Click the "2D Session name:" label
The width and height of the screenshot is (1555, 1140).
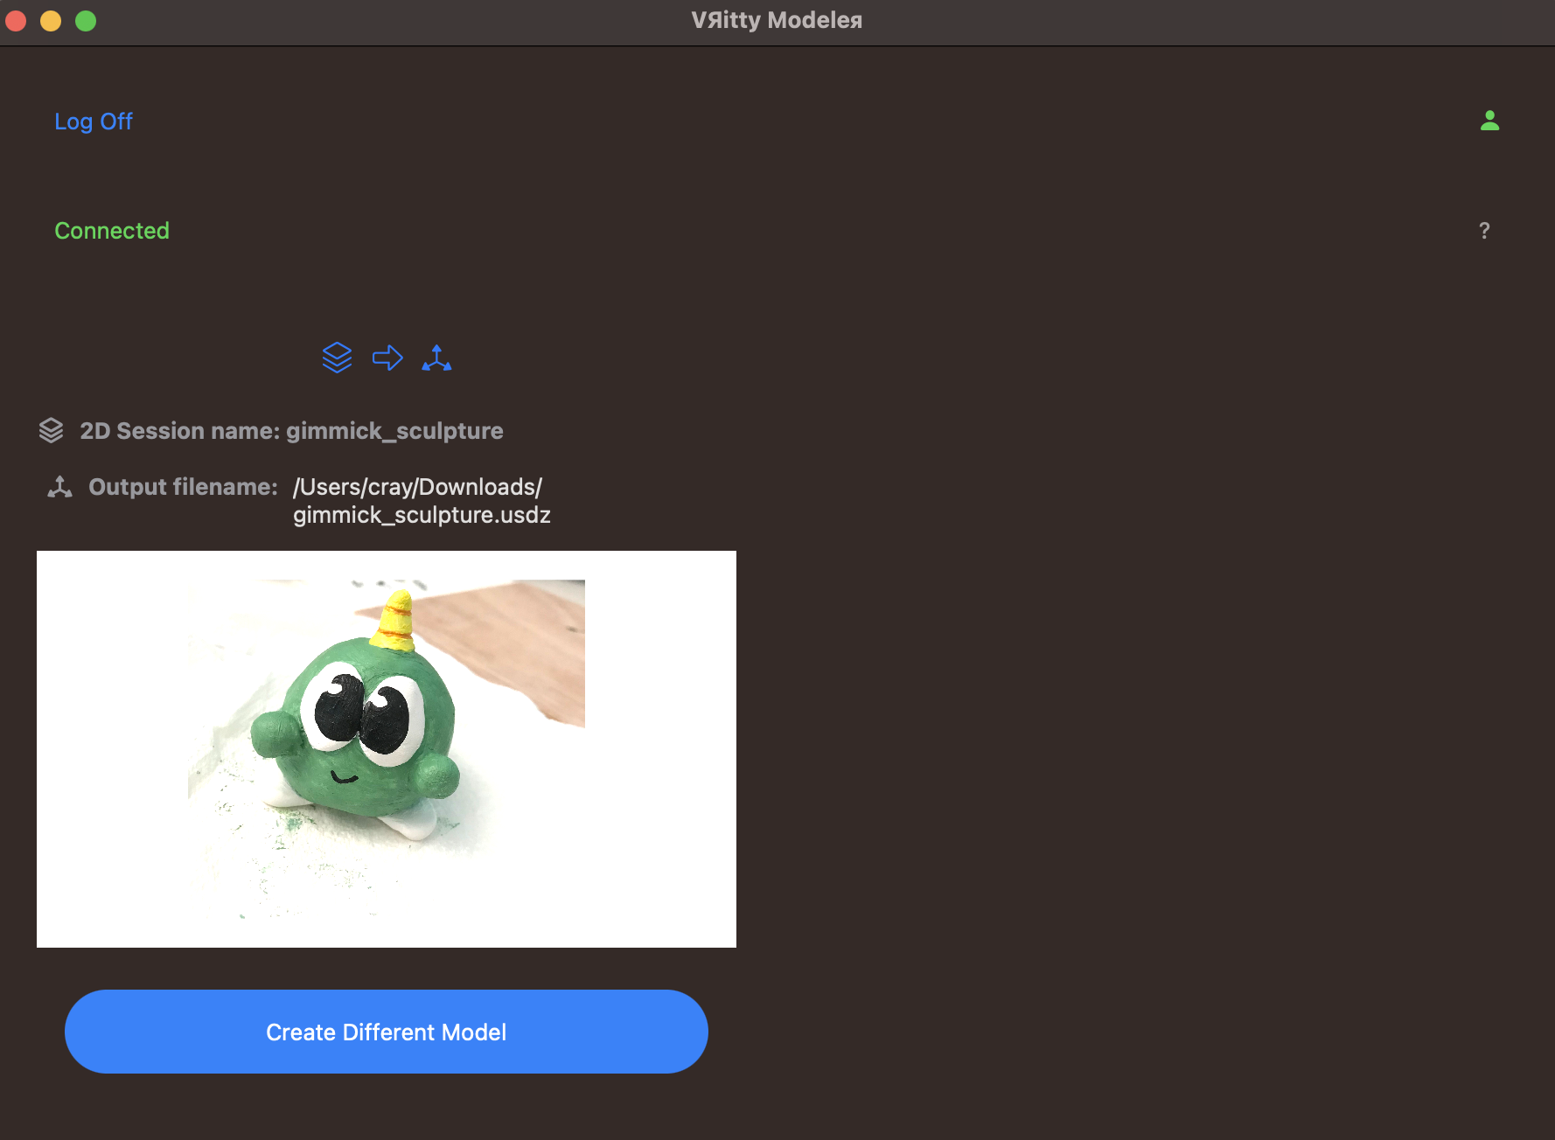point(179,431)
